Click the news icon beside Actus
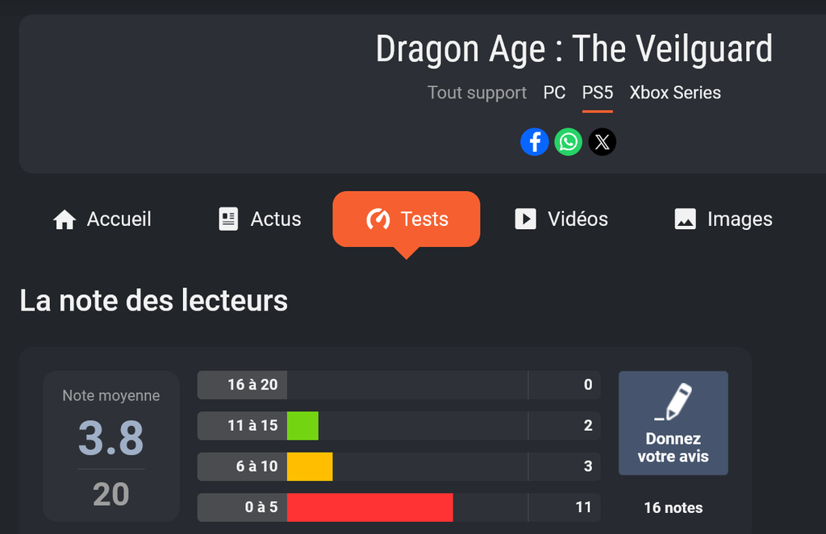The image size is (826, 534). tap(228, 219)
